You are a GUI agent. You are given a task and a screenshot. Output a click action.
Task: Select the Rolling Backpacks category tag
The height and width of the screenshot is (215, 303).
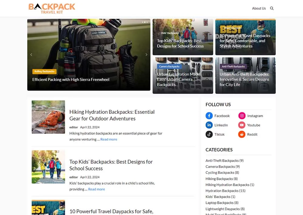pos(44,71)
